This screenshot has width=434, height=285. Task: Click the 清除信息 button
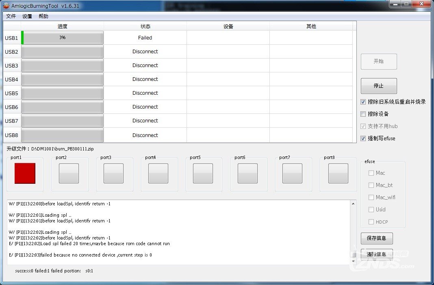coord(377,254)
